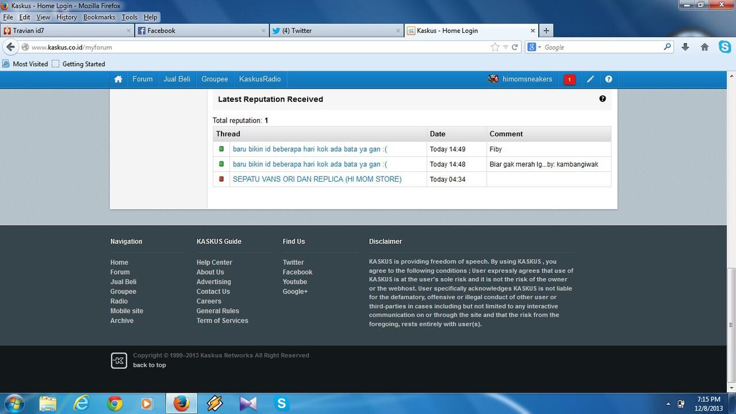This screenshot has width=736, height=414.
Task: Switch to the Facebook tab
Action: (x=202, y=30)
